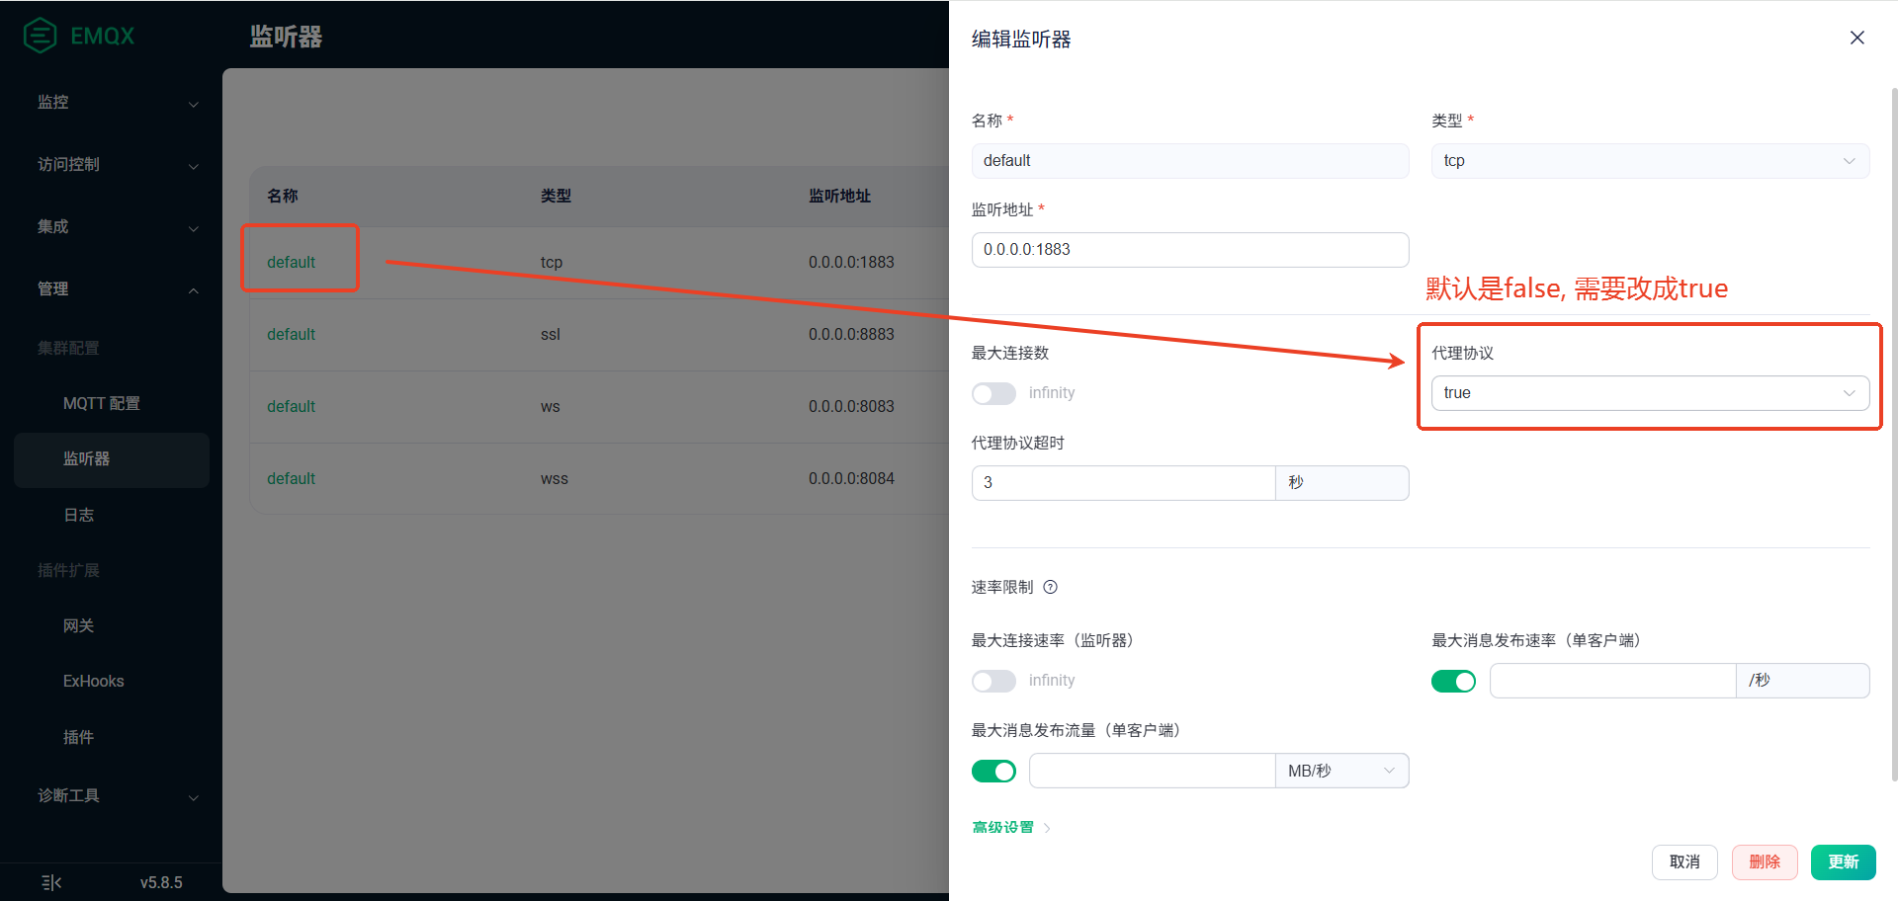Click the panel vertical scrollbar
1898x901 pixels.
[x=1894, y=435]
